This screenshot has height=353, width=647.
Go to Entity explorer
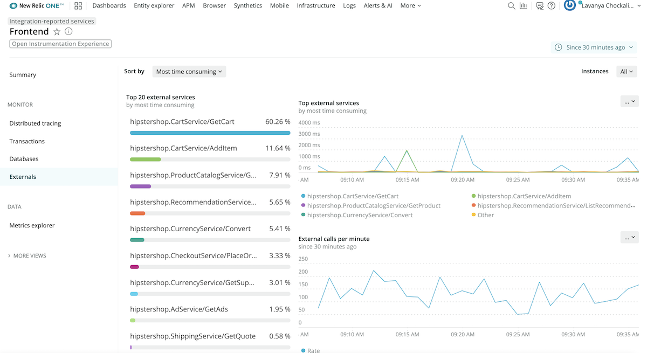pyautogui.click(x=154, y=6)
